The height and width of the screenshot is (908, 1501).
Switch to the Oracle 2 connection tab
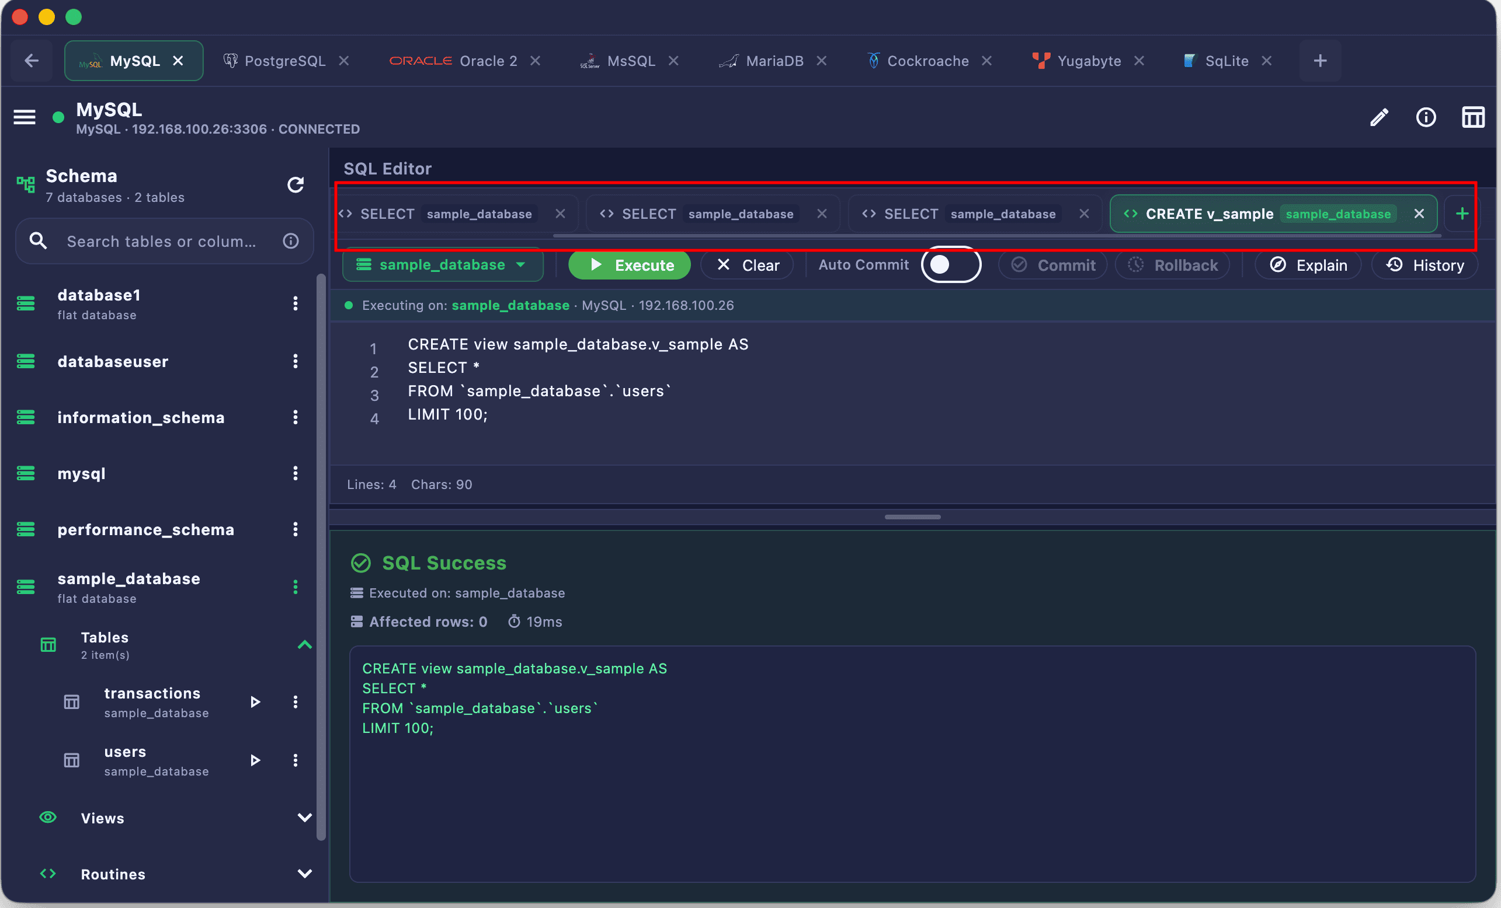pos(464,61)
